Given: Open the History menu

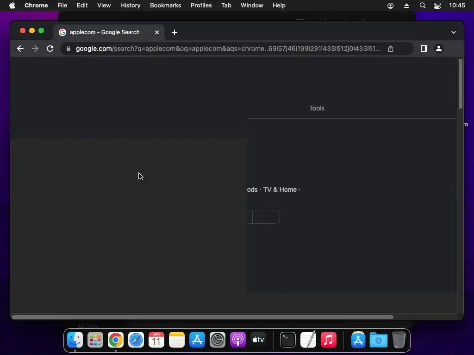Looking at the screenshot, I should point(130,6).
